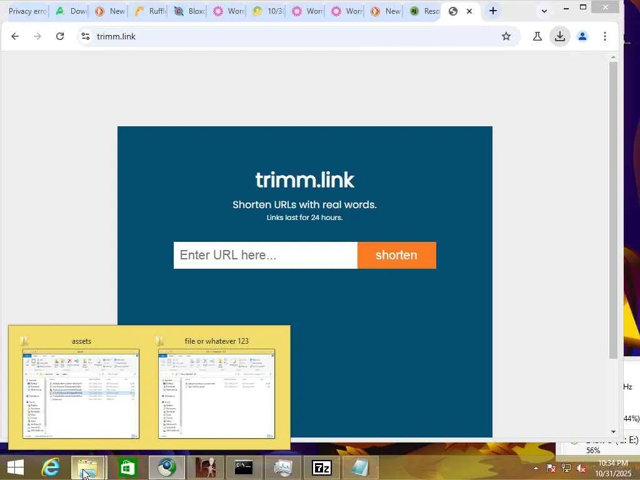Open the character figure taskbar icon

click(x=206, y=467)
